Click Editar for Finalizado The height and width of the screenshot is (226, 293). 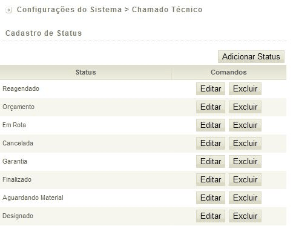pyautogui.click(x=211, y=179)
